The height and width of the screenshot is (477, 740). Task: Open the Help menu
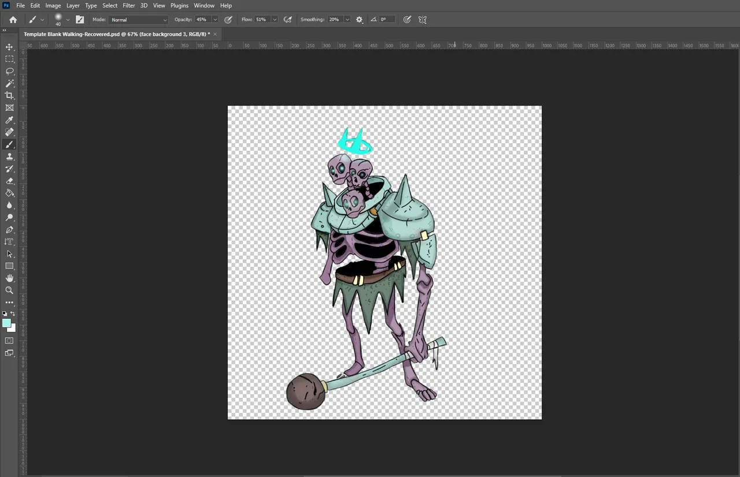pos(226,5)
